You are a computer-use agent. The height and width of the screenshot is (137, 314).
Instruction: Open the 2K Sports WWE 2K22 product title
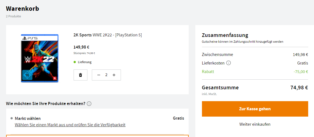[x=108, y=35]
